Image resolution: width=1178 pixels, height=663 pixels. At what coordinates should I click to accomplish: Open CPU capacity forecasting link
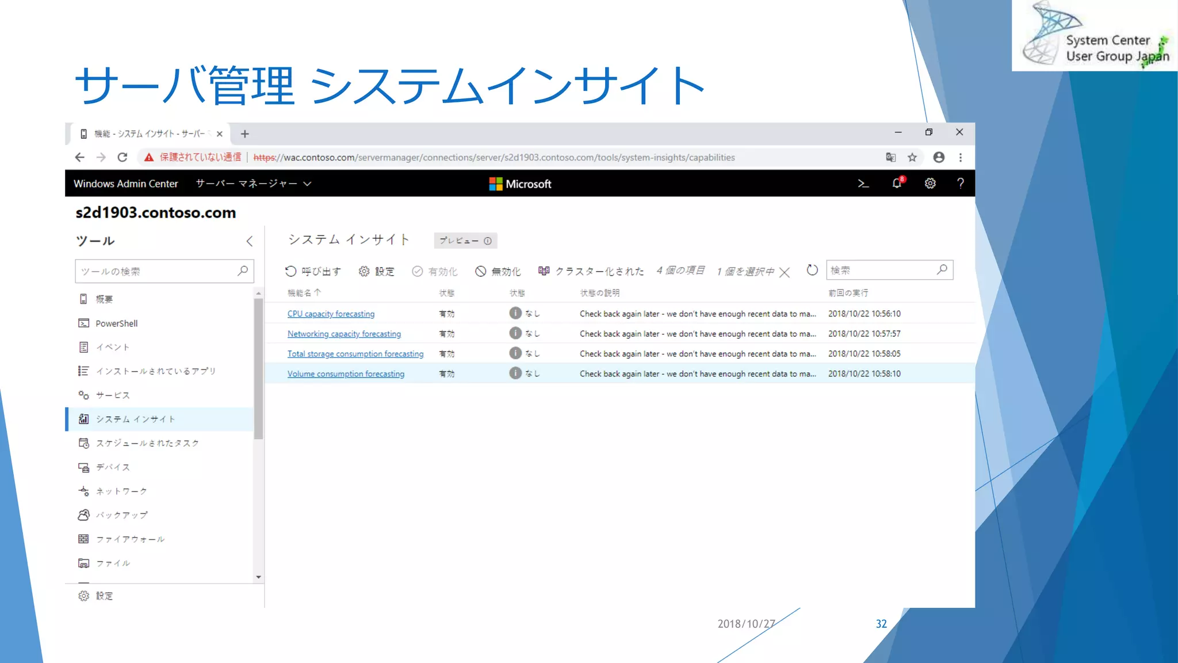331,314
